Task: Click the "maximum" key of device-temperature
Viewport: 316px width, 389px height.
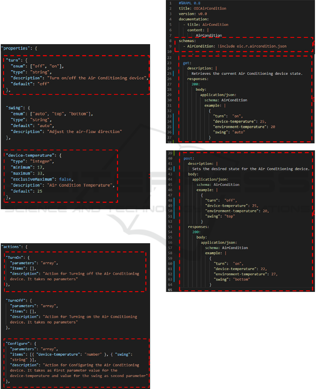Action: (x=22, y=173)
